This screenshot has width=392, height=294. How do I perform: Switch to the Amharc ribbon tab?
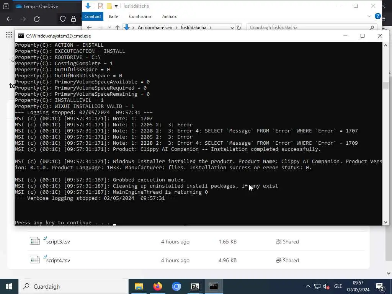tap(170, 16)
